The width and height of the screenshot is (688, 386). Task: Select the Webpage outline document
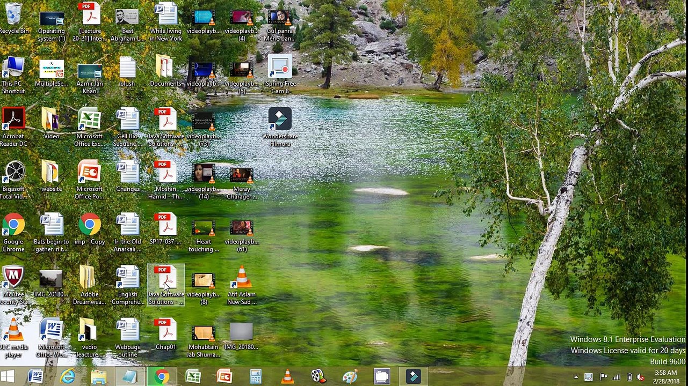[128, 338]
